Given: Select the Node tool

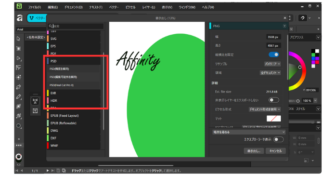Looking at the screenshot, I should point(18,58).
